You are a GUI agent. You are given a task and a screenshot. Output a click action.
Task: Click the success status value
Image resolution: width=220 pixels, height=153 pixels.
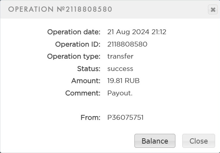point(120,69)
